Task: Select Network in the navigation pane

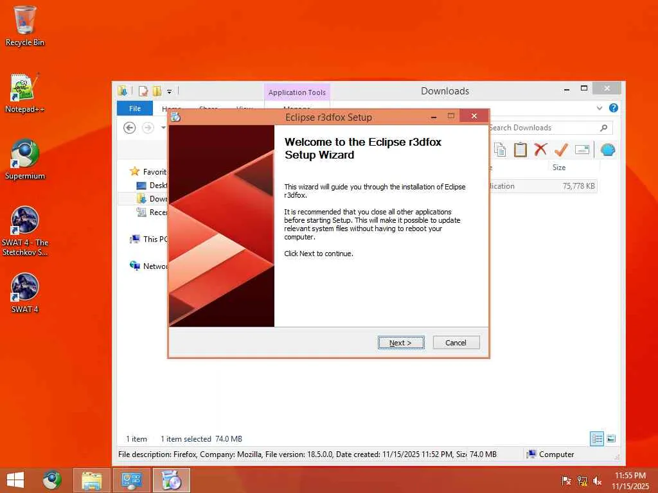Action: (x=149, y=266)
